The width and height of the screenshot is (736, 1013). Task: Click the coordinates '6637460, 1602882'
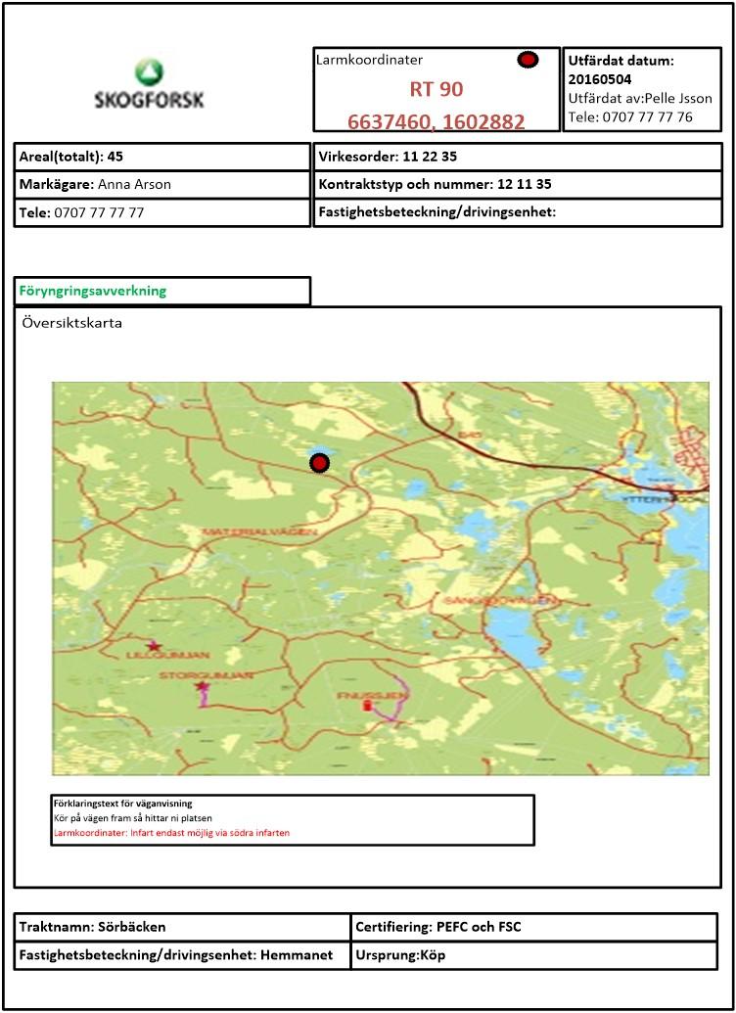(437, 120)
